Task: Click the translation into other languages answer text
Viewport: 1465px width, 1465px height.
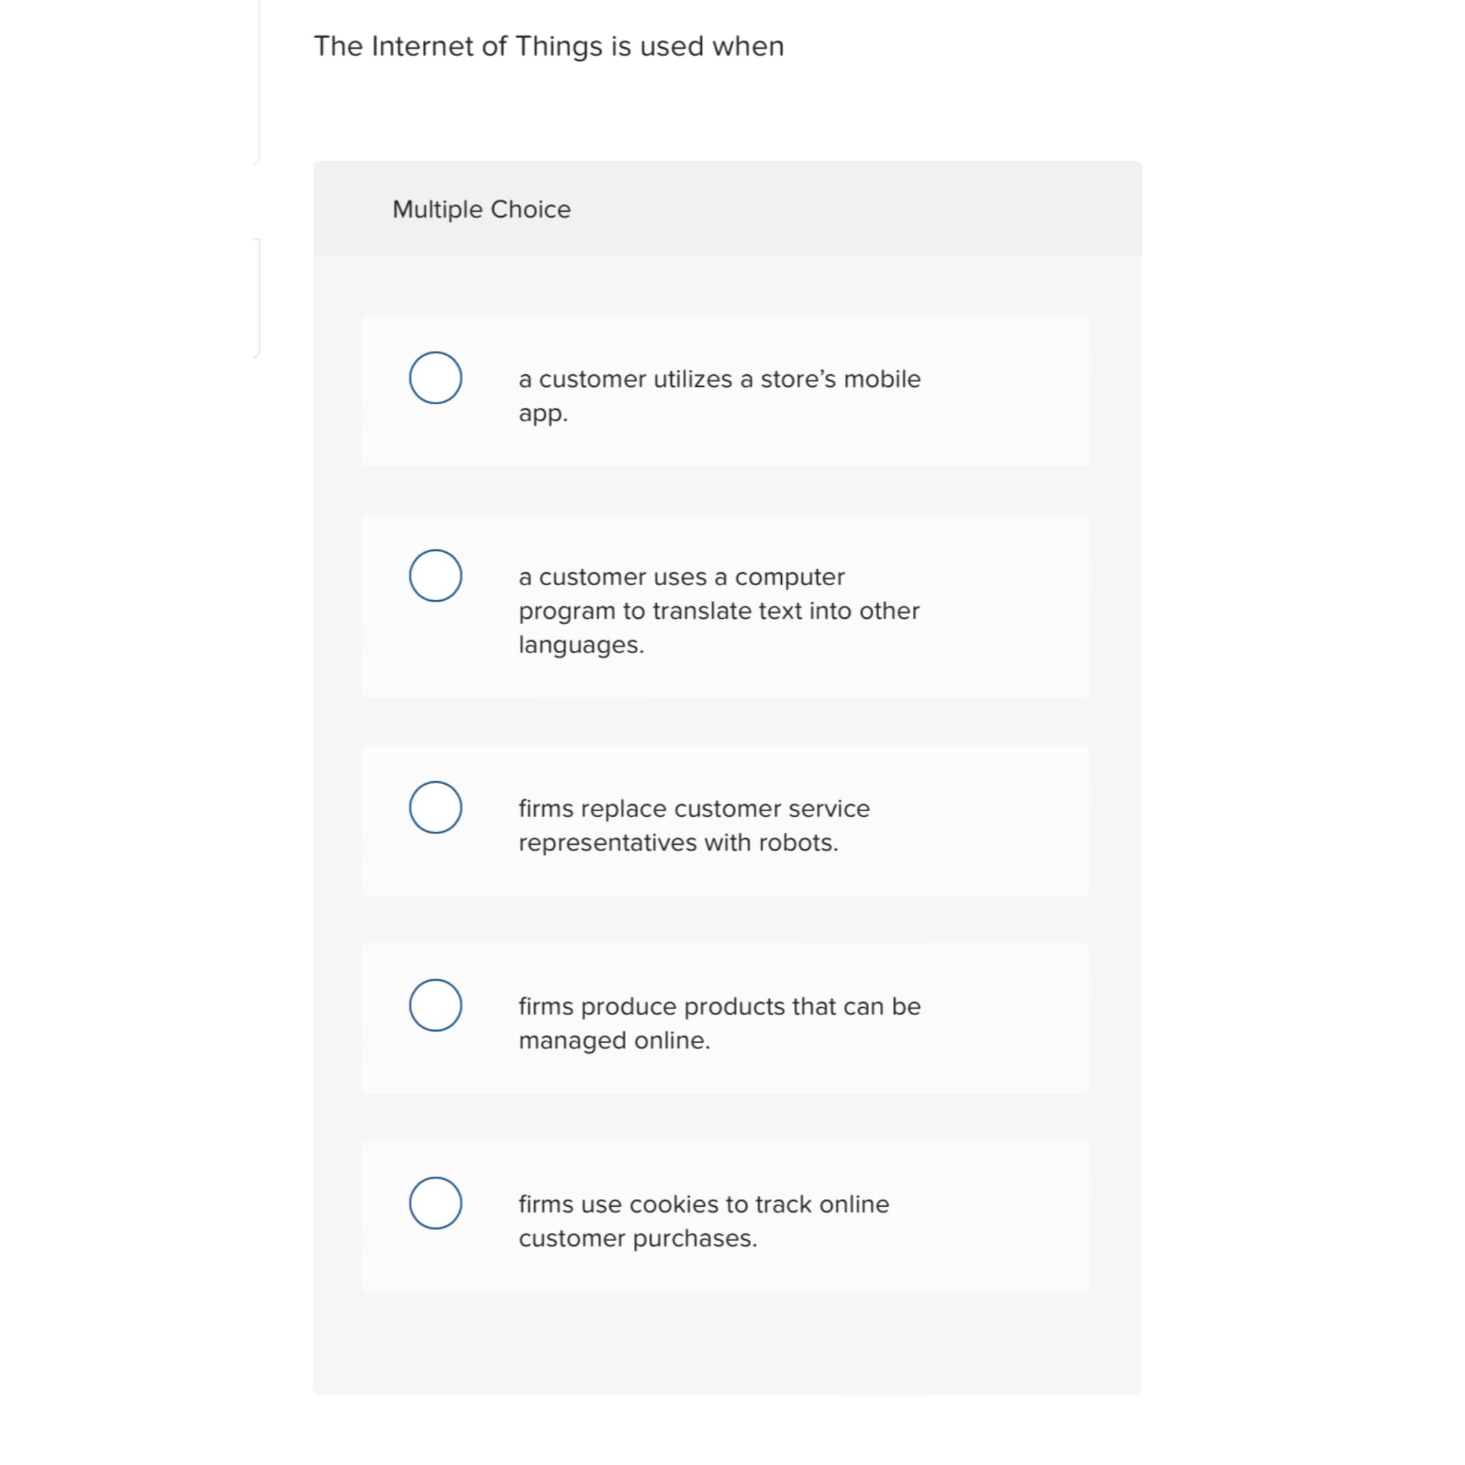Action: [719, 610]
